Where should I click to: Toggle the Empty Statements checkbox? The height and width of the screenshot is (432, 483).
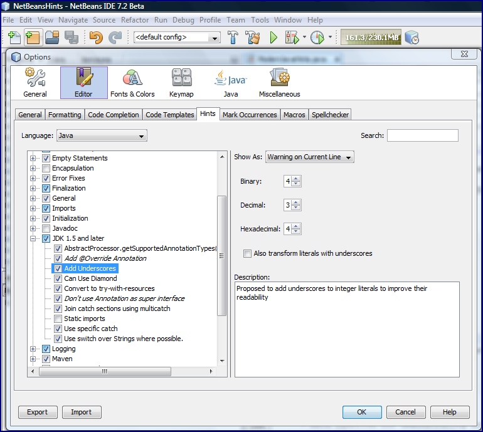pyautogui.click(x=46, y=158)
